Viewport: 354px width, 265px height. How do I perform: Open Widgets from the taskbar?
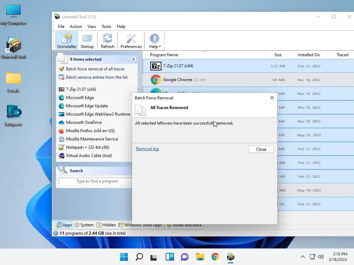(x=169, y=257)
